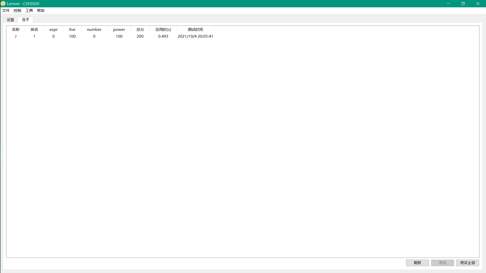
Task: Open the 文件 menu
Action: (x=6, y=10)
